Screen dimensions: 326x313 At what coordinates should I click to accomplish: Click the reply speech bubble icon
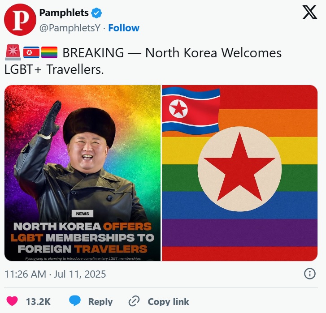tap(74, 301)
